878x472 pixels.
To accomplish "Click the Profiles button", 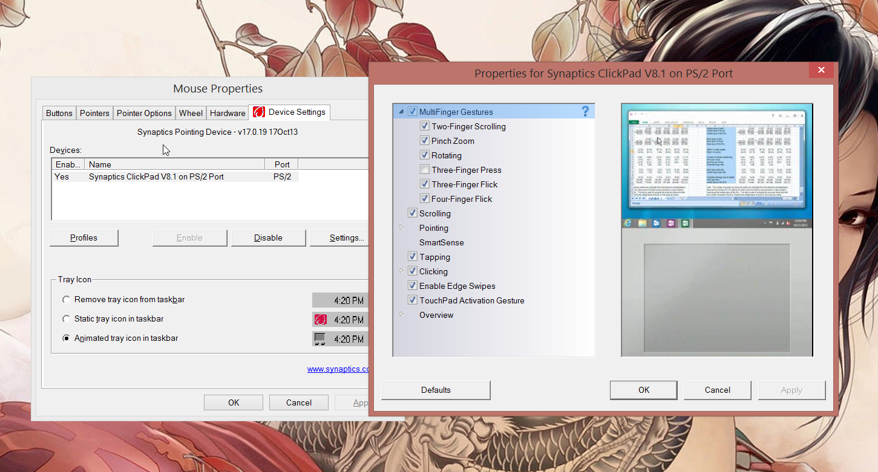I will coord(84,238).
